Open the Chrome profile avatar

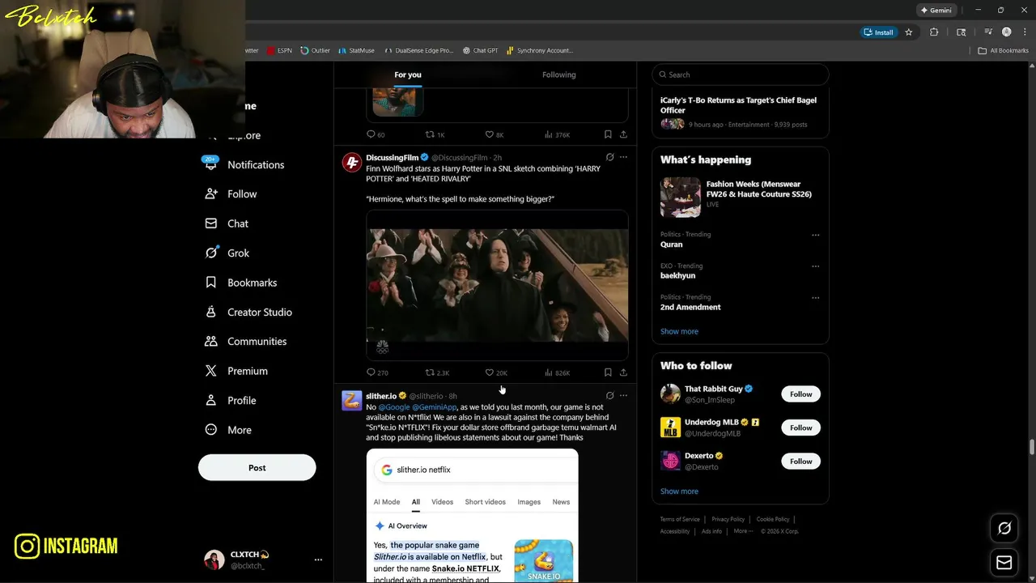[x=1007, y=32]
